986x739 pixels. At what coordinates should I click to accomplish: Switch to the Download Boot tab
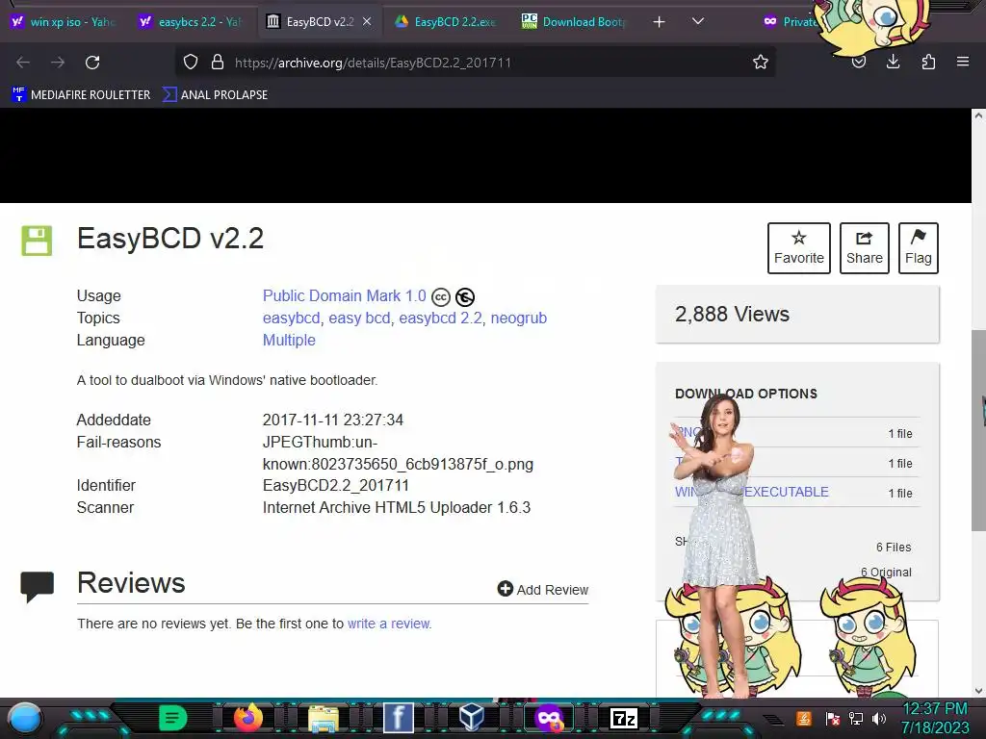click(x=574, y=22)
